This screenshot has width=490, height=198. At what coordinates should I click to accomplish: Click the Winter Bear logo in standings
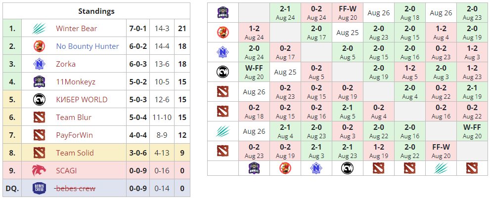(x=39, y=29)
